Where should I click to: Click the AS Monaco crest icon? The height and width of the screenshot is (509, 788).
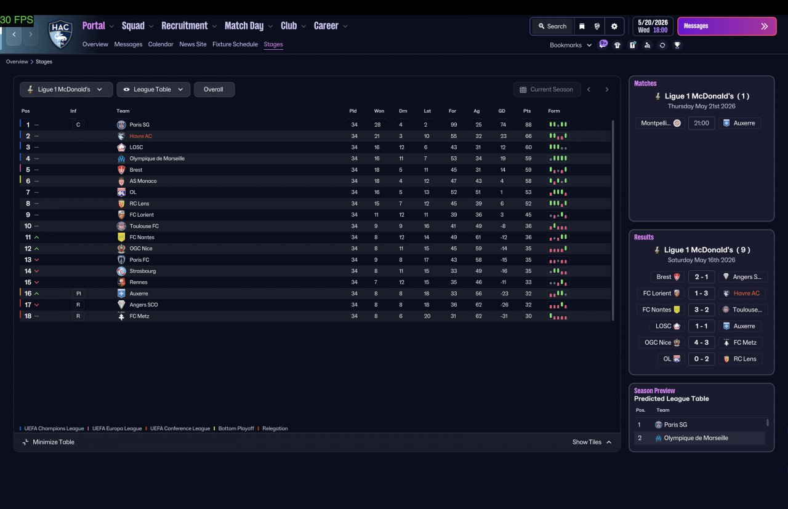tap(121, 181)
